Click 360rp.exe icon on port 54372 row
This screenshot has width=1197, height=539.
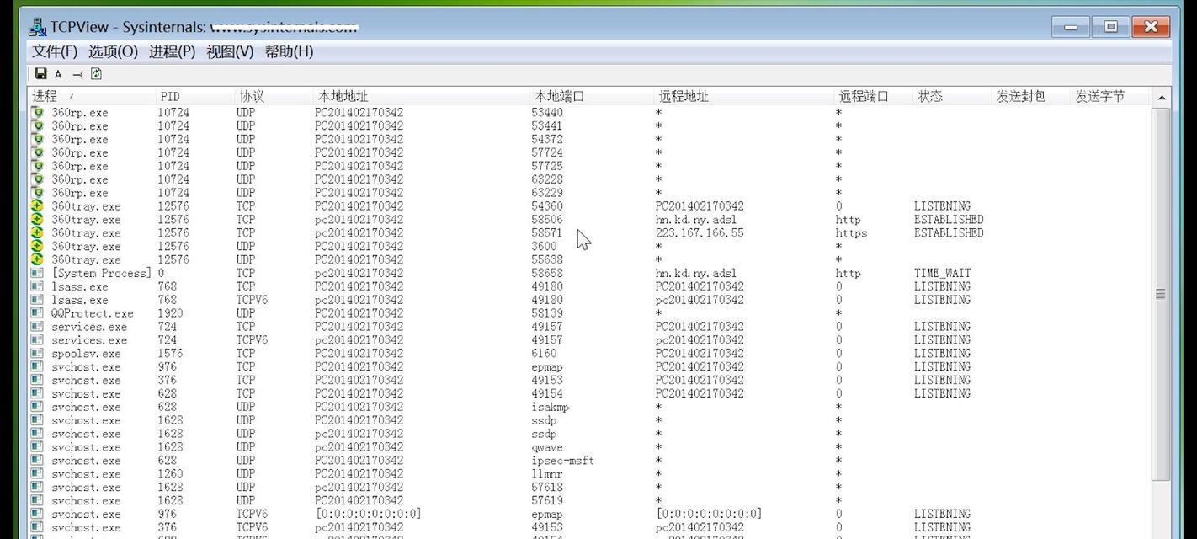coord(37,139)
